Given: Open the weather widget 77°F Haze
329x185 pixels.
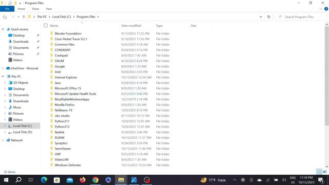Looking at the screenshot, I should click(213, 180).
